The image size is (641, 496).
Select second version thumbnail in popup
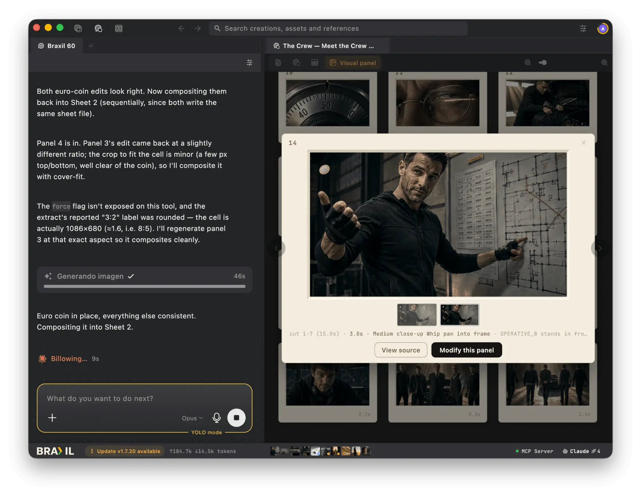click(x=459, y=315)
